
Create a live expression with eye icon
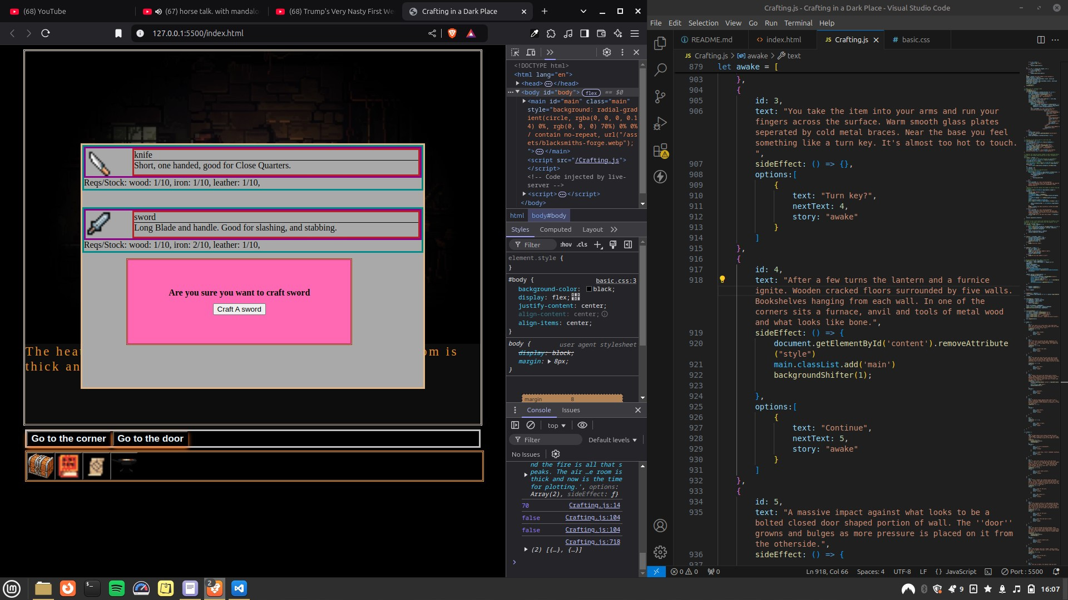[582, 425]
